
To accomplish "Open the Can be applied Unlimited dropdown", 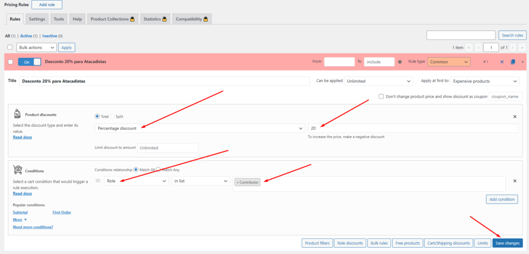I will click(x=379, y=81).
